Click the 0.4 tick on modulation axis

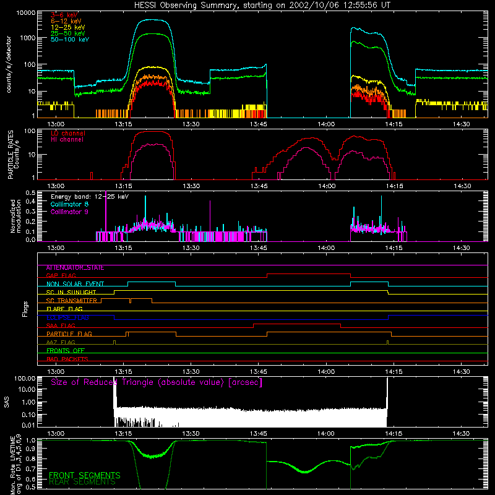pyautogui.click(x=30, y=202)
